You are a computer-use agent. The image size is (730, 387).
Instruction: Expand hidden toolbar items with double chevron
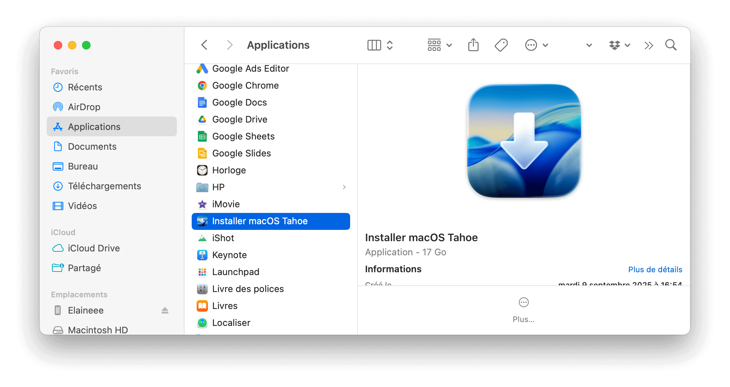click(x=649, y=45)
